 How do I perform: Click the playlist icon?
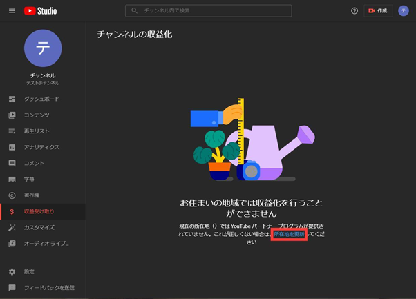coord(12,131)
